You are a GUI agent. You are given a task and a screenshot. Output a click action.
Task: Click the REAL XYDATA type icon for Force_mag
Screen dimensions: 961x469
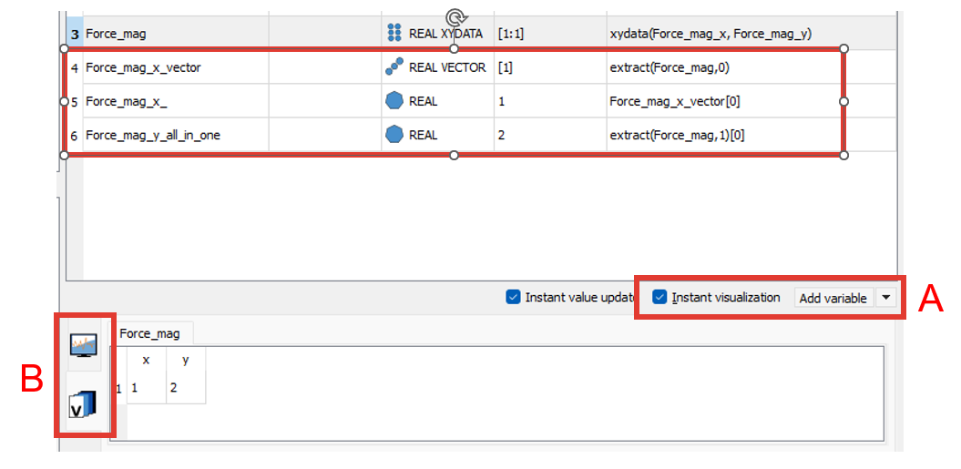tap(394, 34)
